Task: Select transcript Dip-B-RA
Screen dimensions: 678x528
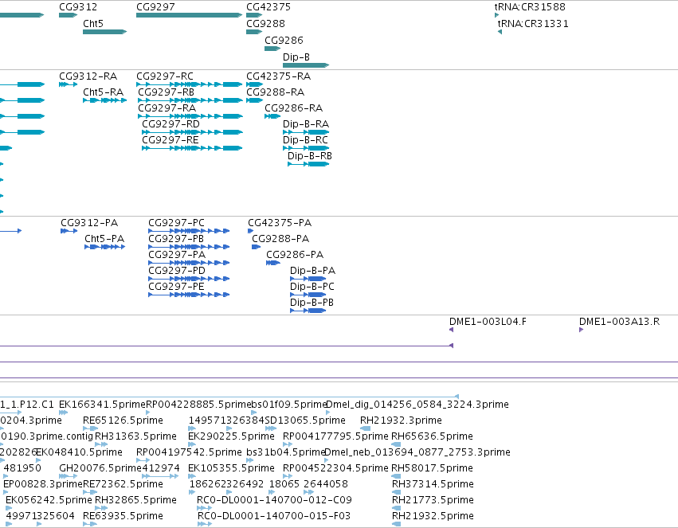Action: [306, 124]
